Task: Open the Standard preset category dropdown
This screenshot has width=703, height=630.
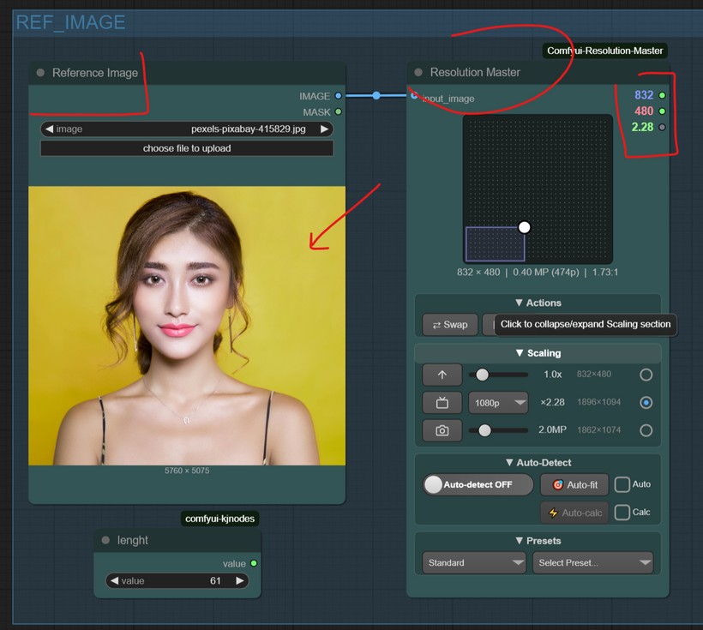Action: (x=473, y=562)
